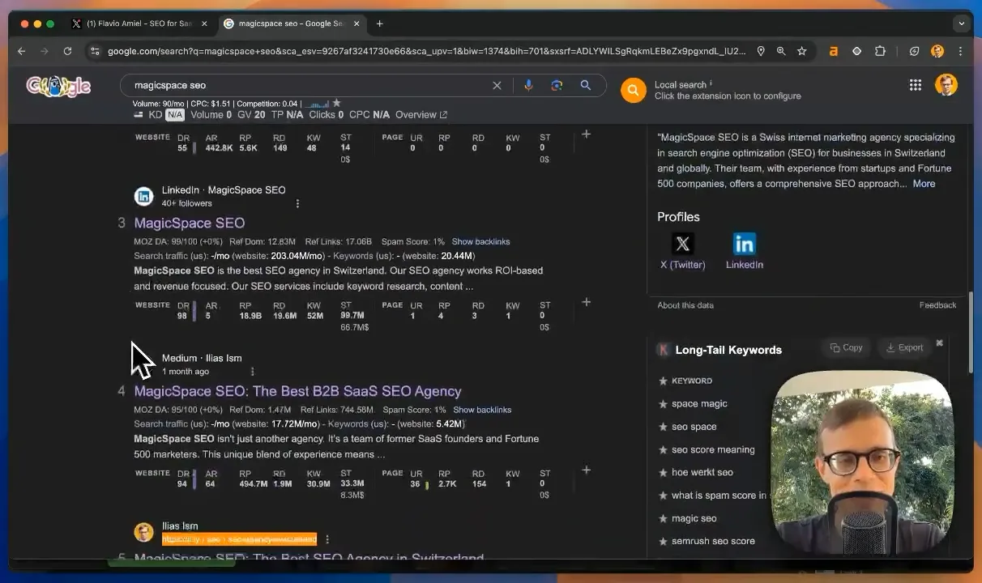This screenshot has height=583, width=982.
Task: View site information icon in address bar
Action: 95,51
